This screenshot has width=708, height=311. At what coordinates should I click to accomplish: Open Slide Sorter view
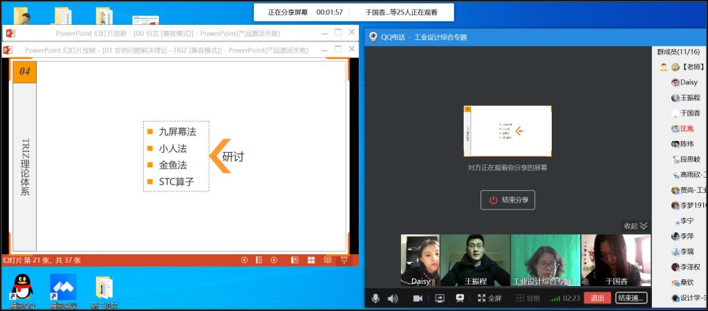coord(311,260)
